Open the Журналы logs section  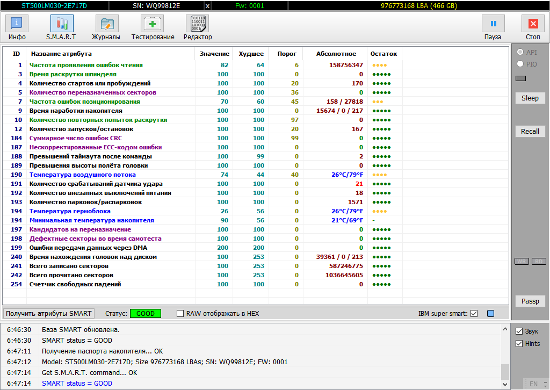coord(106,28)
